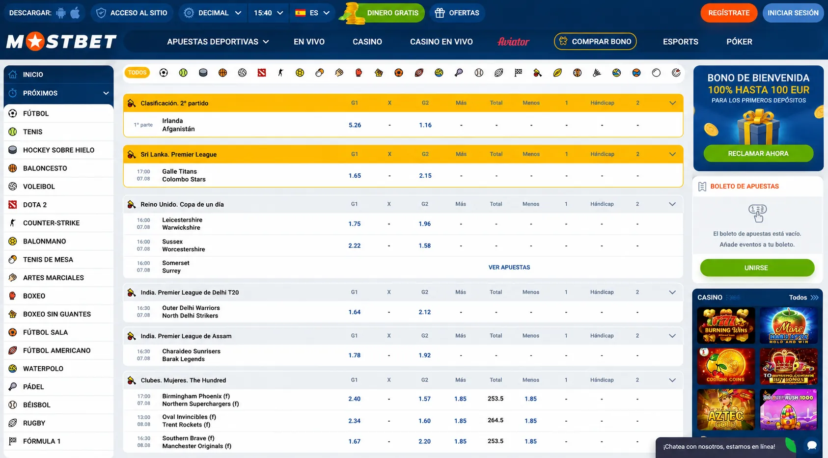Click the Regístrate button
Image resolution: width=828 pixels, height=458 pixels.
pyautogui.click(x=729, y=13)
